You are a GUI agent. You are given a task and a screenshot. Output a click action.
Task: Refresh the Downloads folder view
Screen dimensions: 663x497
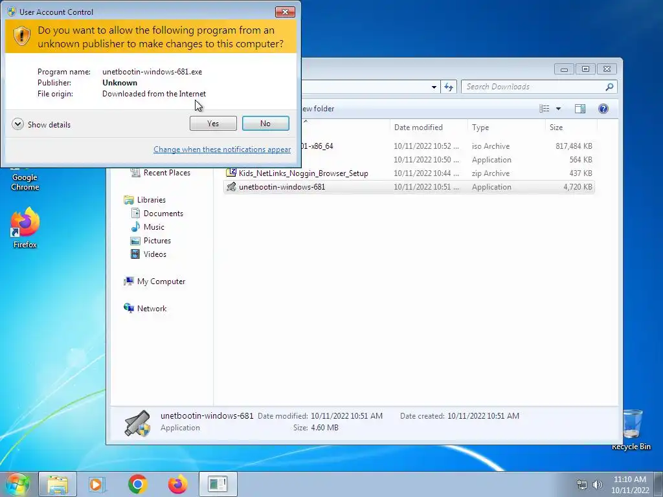(449, 87)
